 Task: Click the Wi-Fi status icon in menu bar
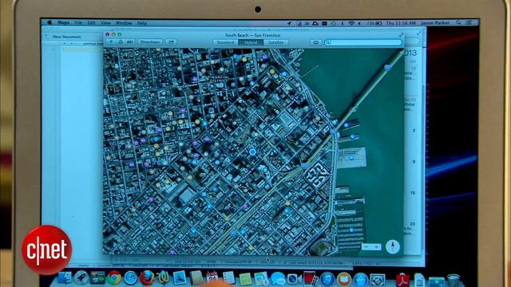(x=351, y=23)
